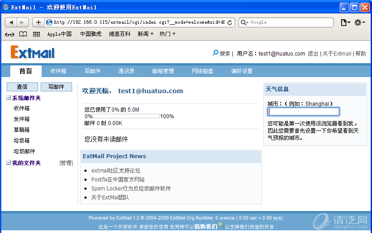Open the browser settings gear menu
This screenshot has width=372, height=233.
[360, 22]
